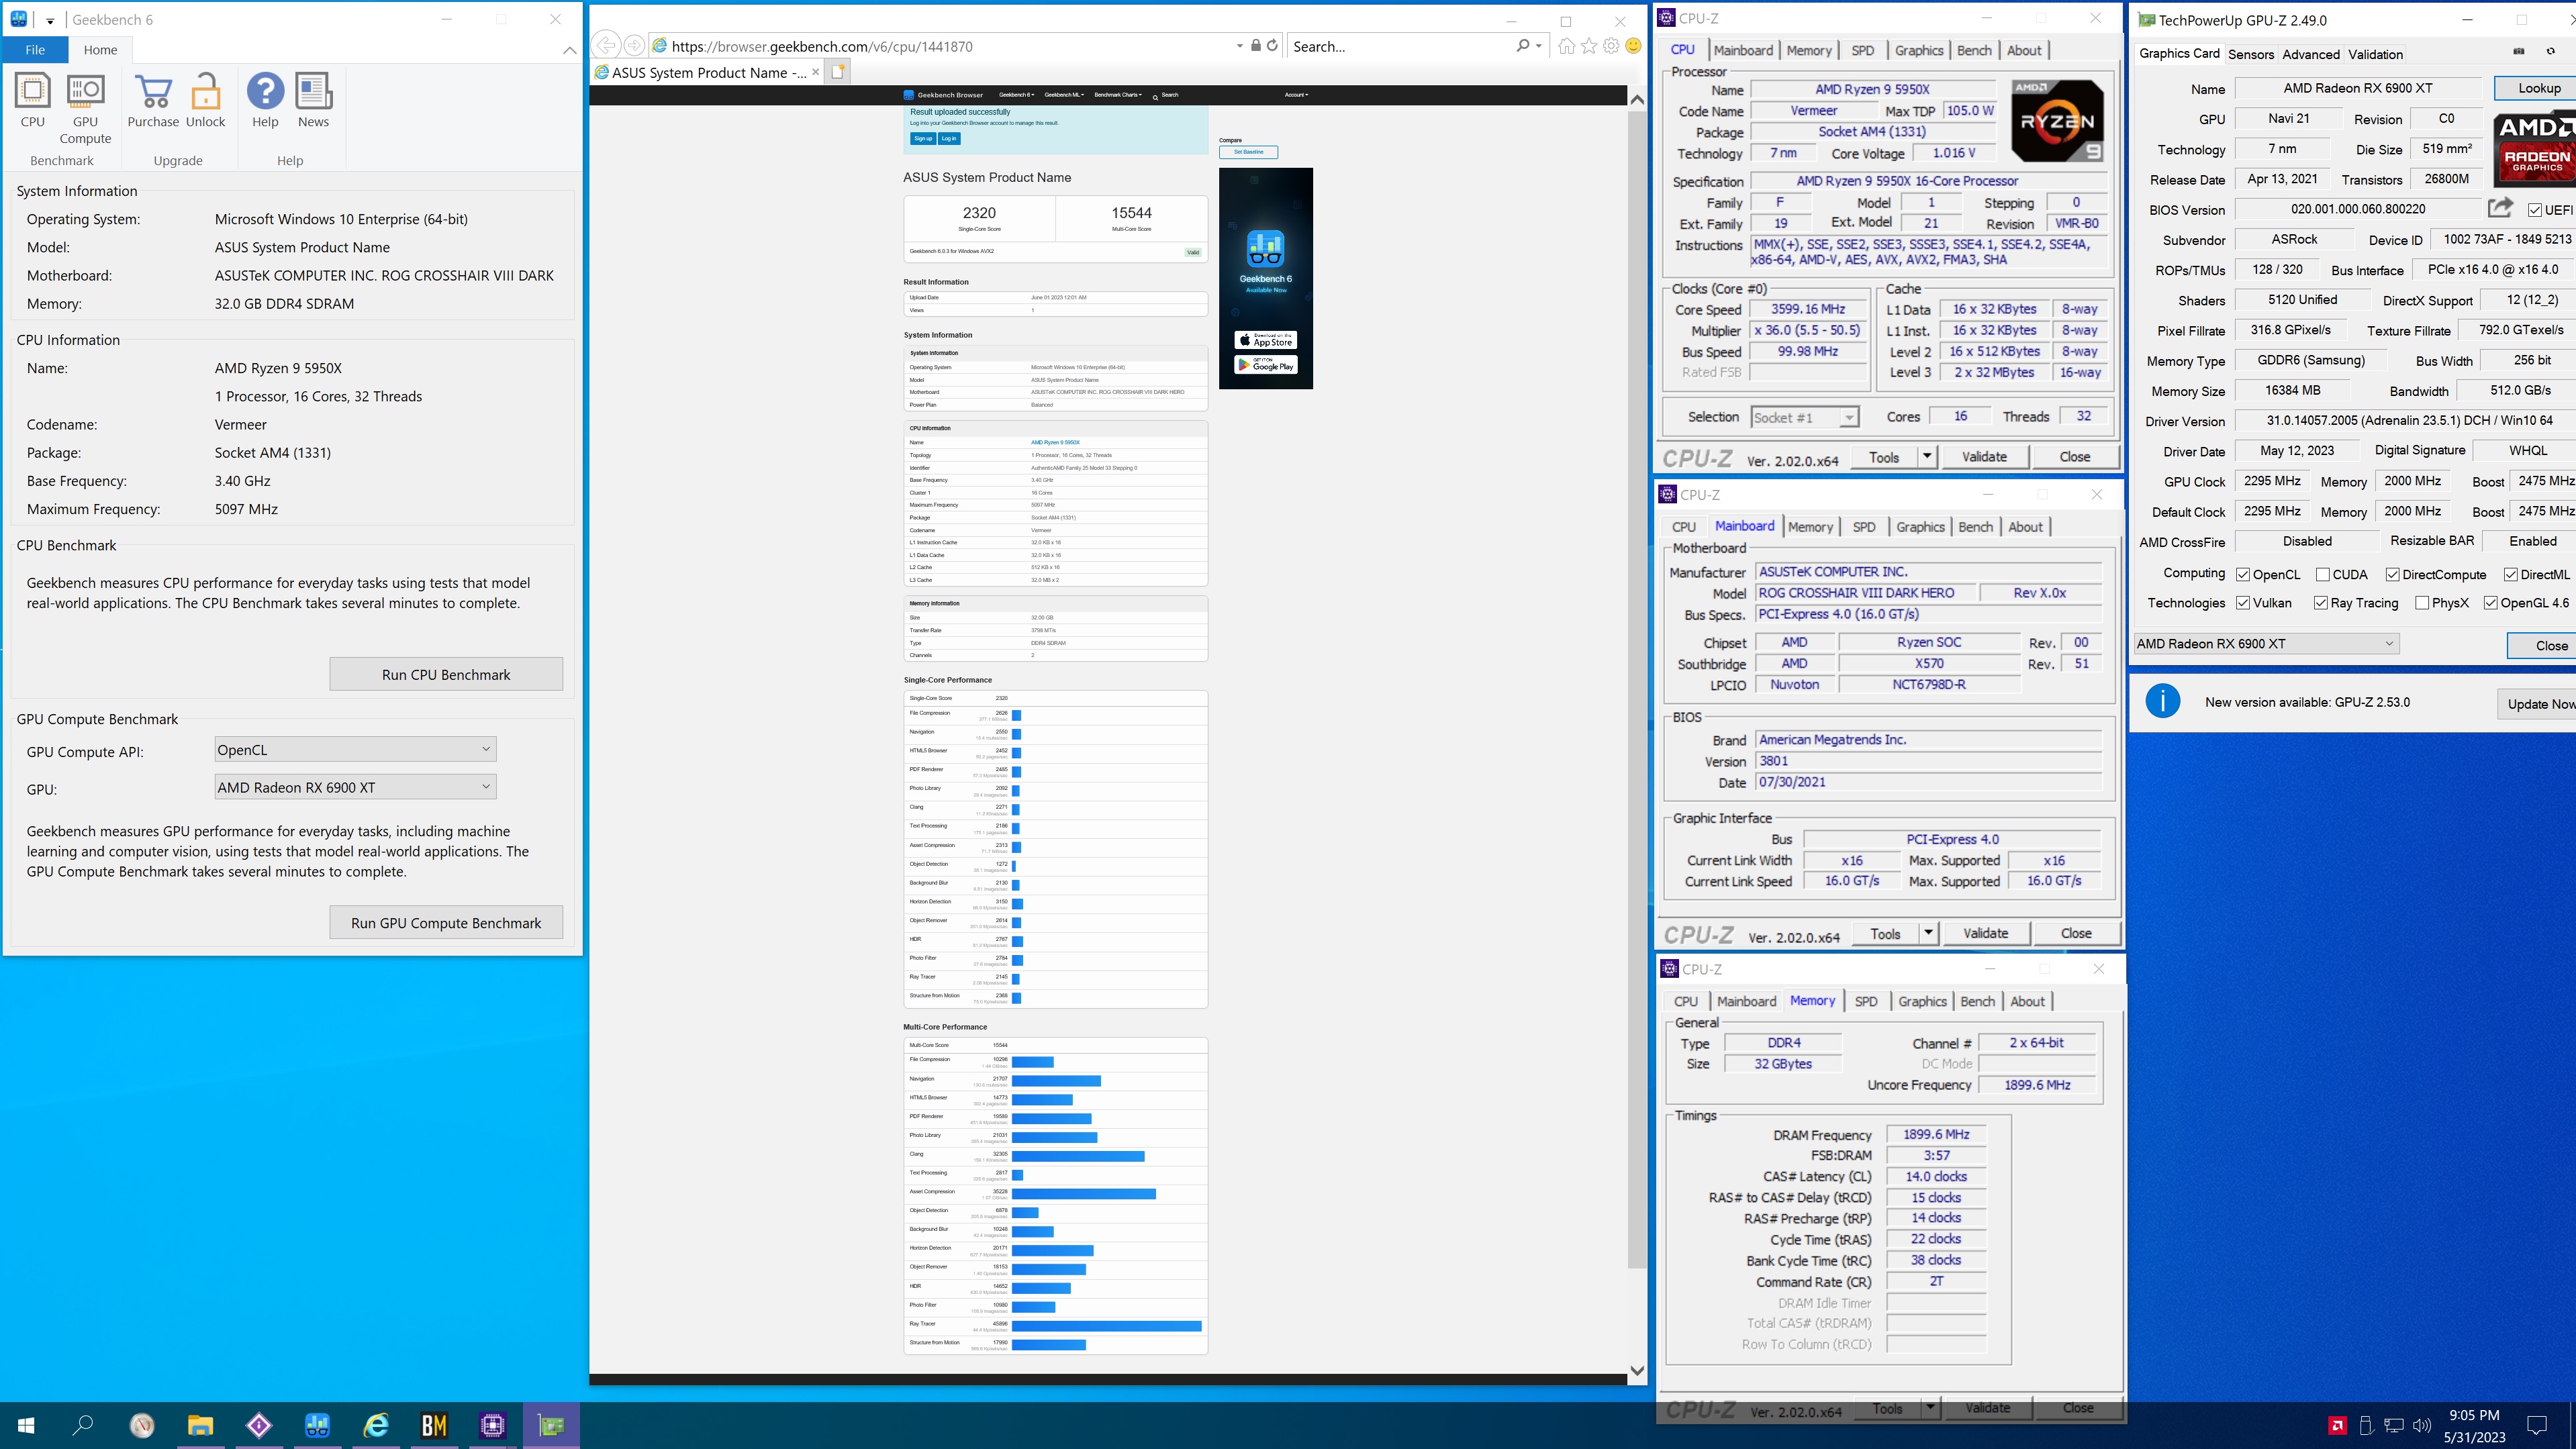The width and height of the screenshot is (2576, 1449).
Task: Open taskbar search magnifier
Action: [x=84, y=1425]
